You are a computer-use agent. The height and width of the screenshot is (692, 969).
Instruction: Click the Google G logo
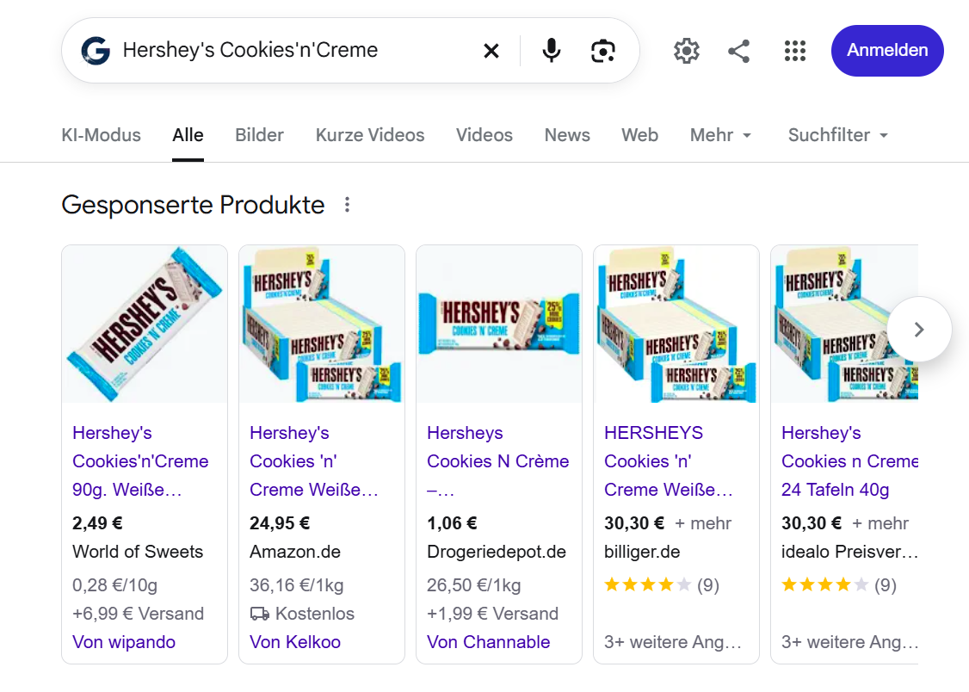click(x=96, y=51)
